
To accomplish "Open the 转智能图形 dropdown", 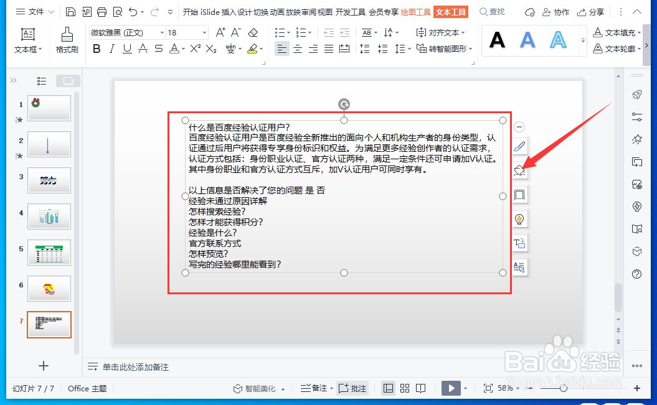I will (444, 49).
